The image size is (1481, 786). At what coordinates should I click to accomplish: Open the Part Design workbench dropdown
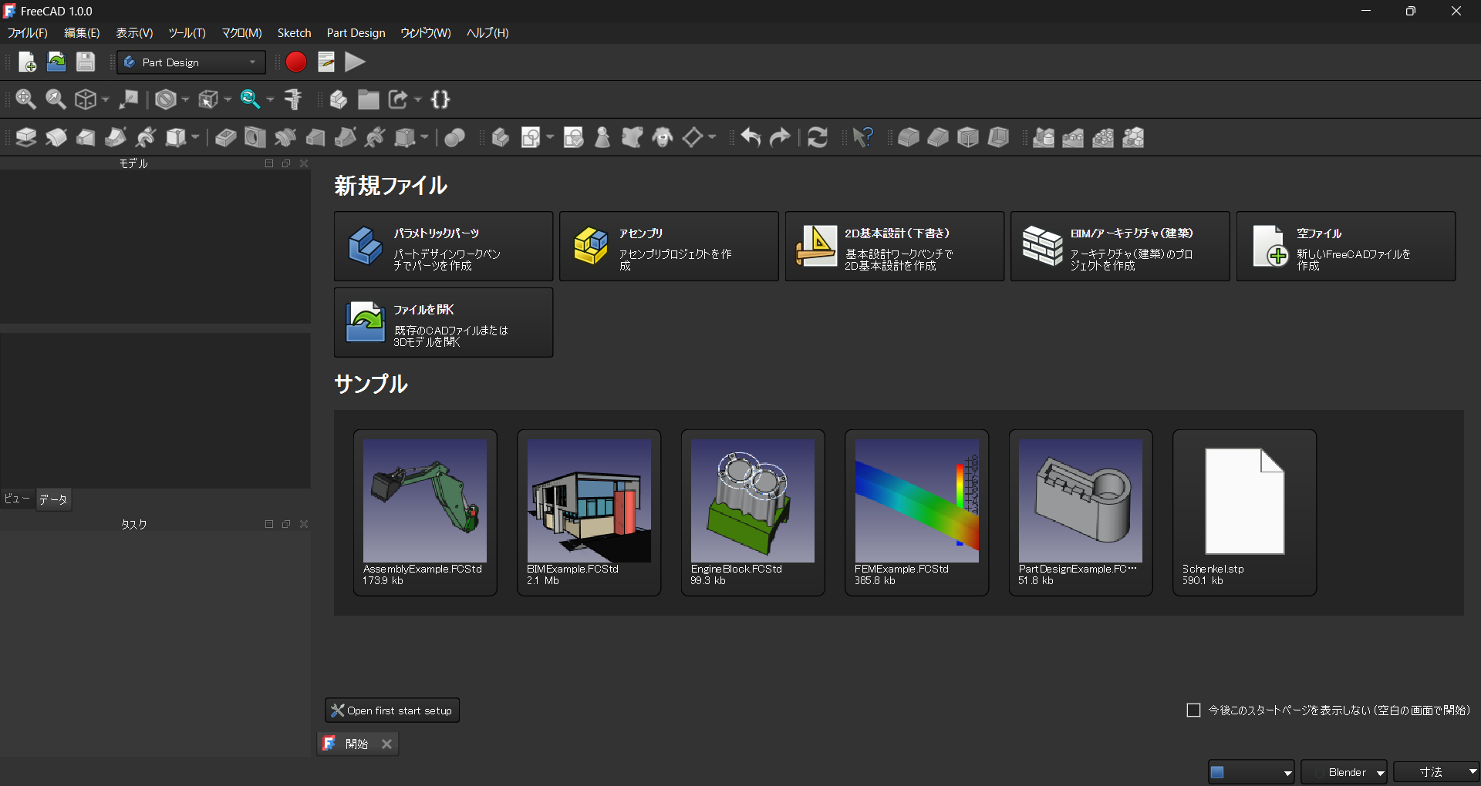pyautogui.click(x=191, y=62)
